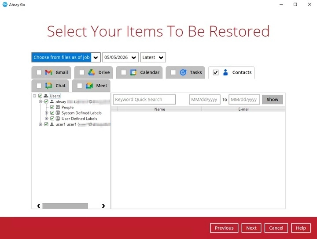Viewport: 317px width, 239px height.
Task: Uncheck the People checkbox
Action: point(52,107)
